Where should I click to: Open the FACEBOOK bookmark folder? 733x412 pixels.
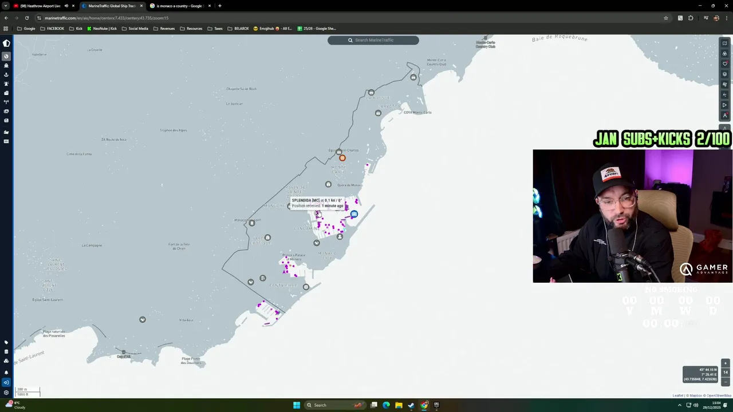pyautogui.click(x=52, y=28)
